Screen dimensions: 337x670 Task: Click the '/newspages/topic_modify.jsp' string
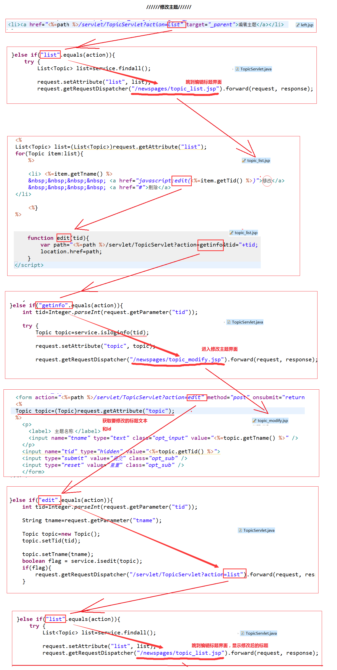click(x=177, y=359)
